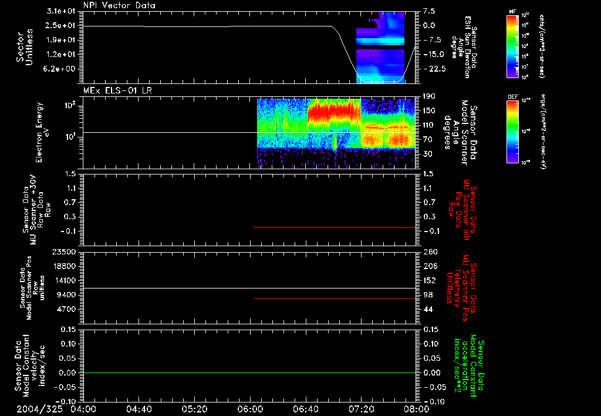Click the "-15.0" sun elevation axis value

pos(434,54)
